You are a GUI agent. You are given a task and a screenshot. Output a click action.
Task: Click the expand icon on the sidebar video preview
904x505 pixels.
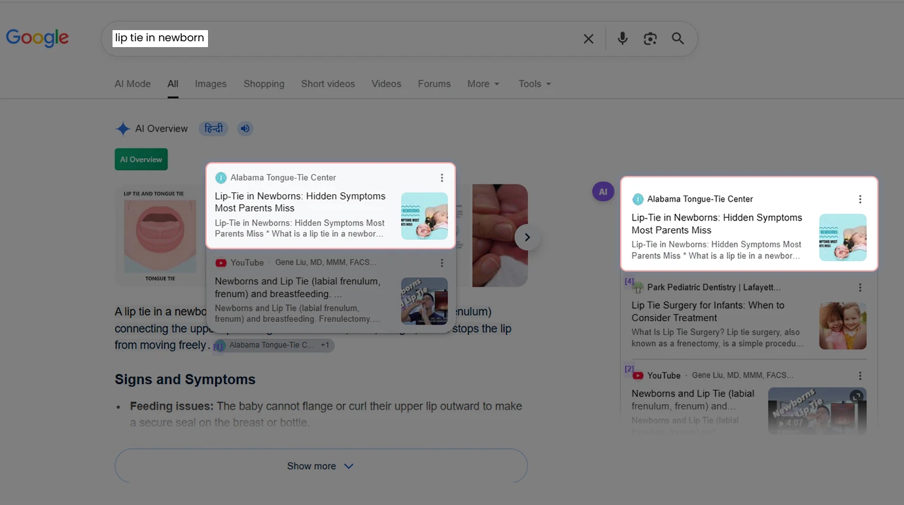click(856, 397)
